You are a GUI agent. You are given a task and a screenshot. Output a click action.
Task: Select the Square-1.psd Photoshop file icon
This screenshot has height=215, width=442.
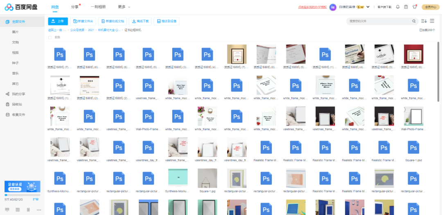pyautogui.click(x=413, y=148)
